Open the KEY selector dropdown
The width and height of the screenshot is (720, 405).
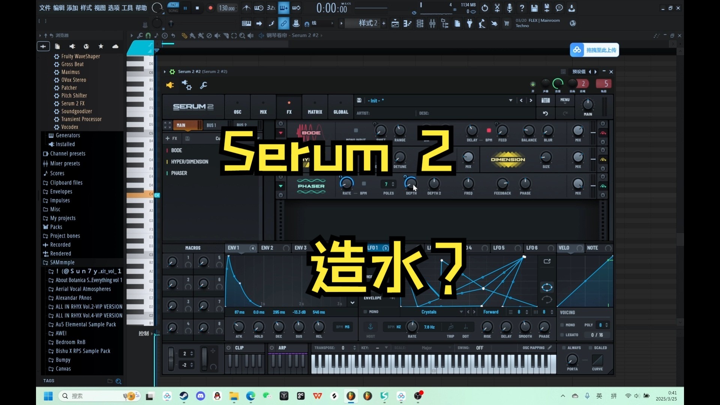(386, 348)
